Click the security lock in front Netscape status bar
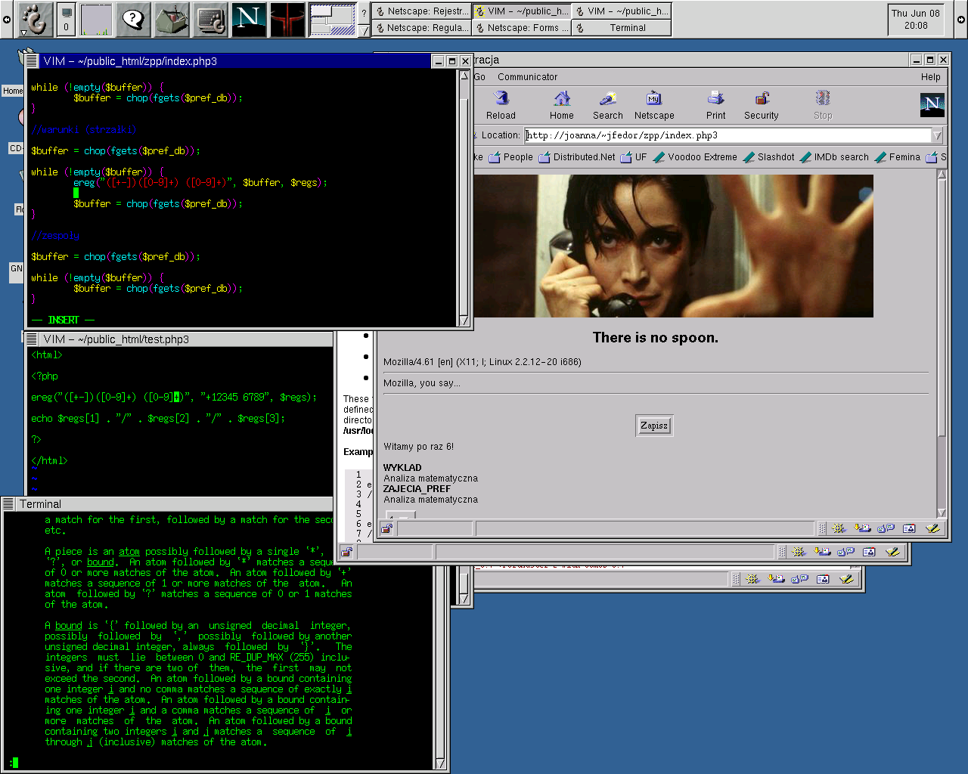The image size is (968, 774). [386, 528]
